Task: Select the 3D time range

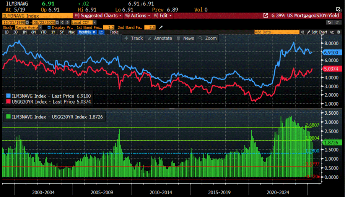Action: (x=15, y=32)
